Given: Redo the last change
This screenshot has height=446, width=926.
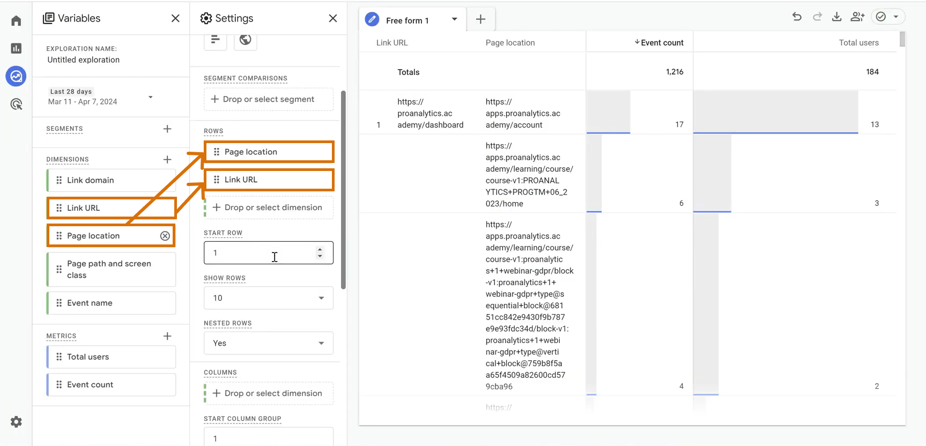Looking at the screenshot, I should (x=817, y=17).
